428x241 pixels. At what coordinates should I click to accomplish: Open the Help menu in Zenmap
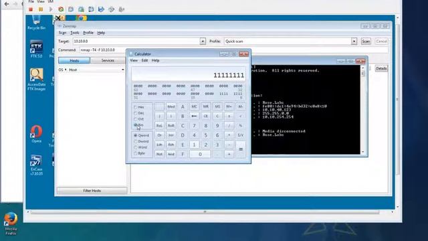101,33
